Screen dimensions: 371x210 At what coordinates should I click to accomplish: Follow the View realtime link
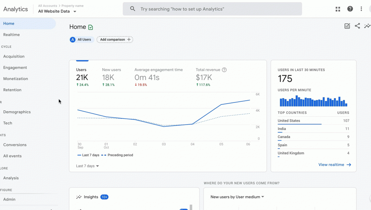[x=335, y=165]
